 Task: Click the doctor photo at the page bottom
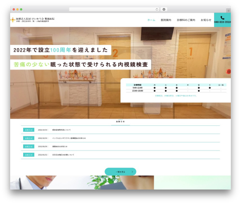82,182
